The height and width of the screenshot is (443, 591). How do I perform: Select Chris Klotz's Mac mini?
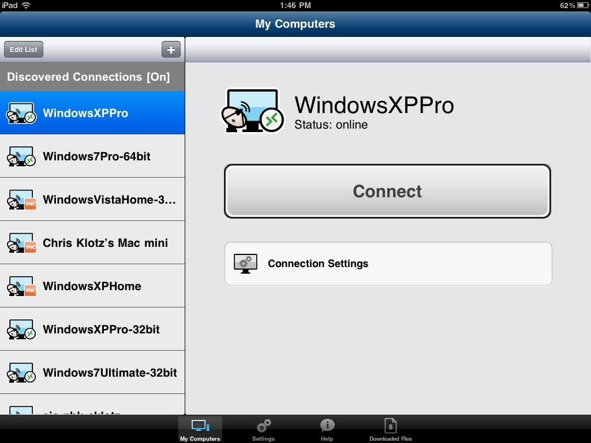[92, 243]
